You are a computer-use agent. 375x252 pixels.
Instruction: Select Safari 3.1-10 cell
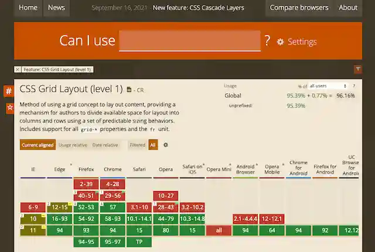(139, 207)
